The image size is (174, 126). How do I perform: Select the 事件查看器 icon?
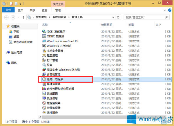tap(44, 84)
